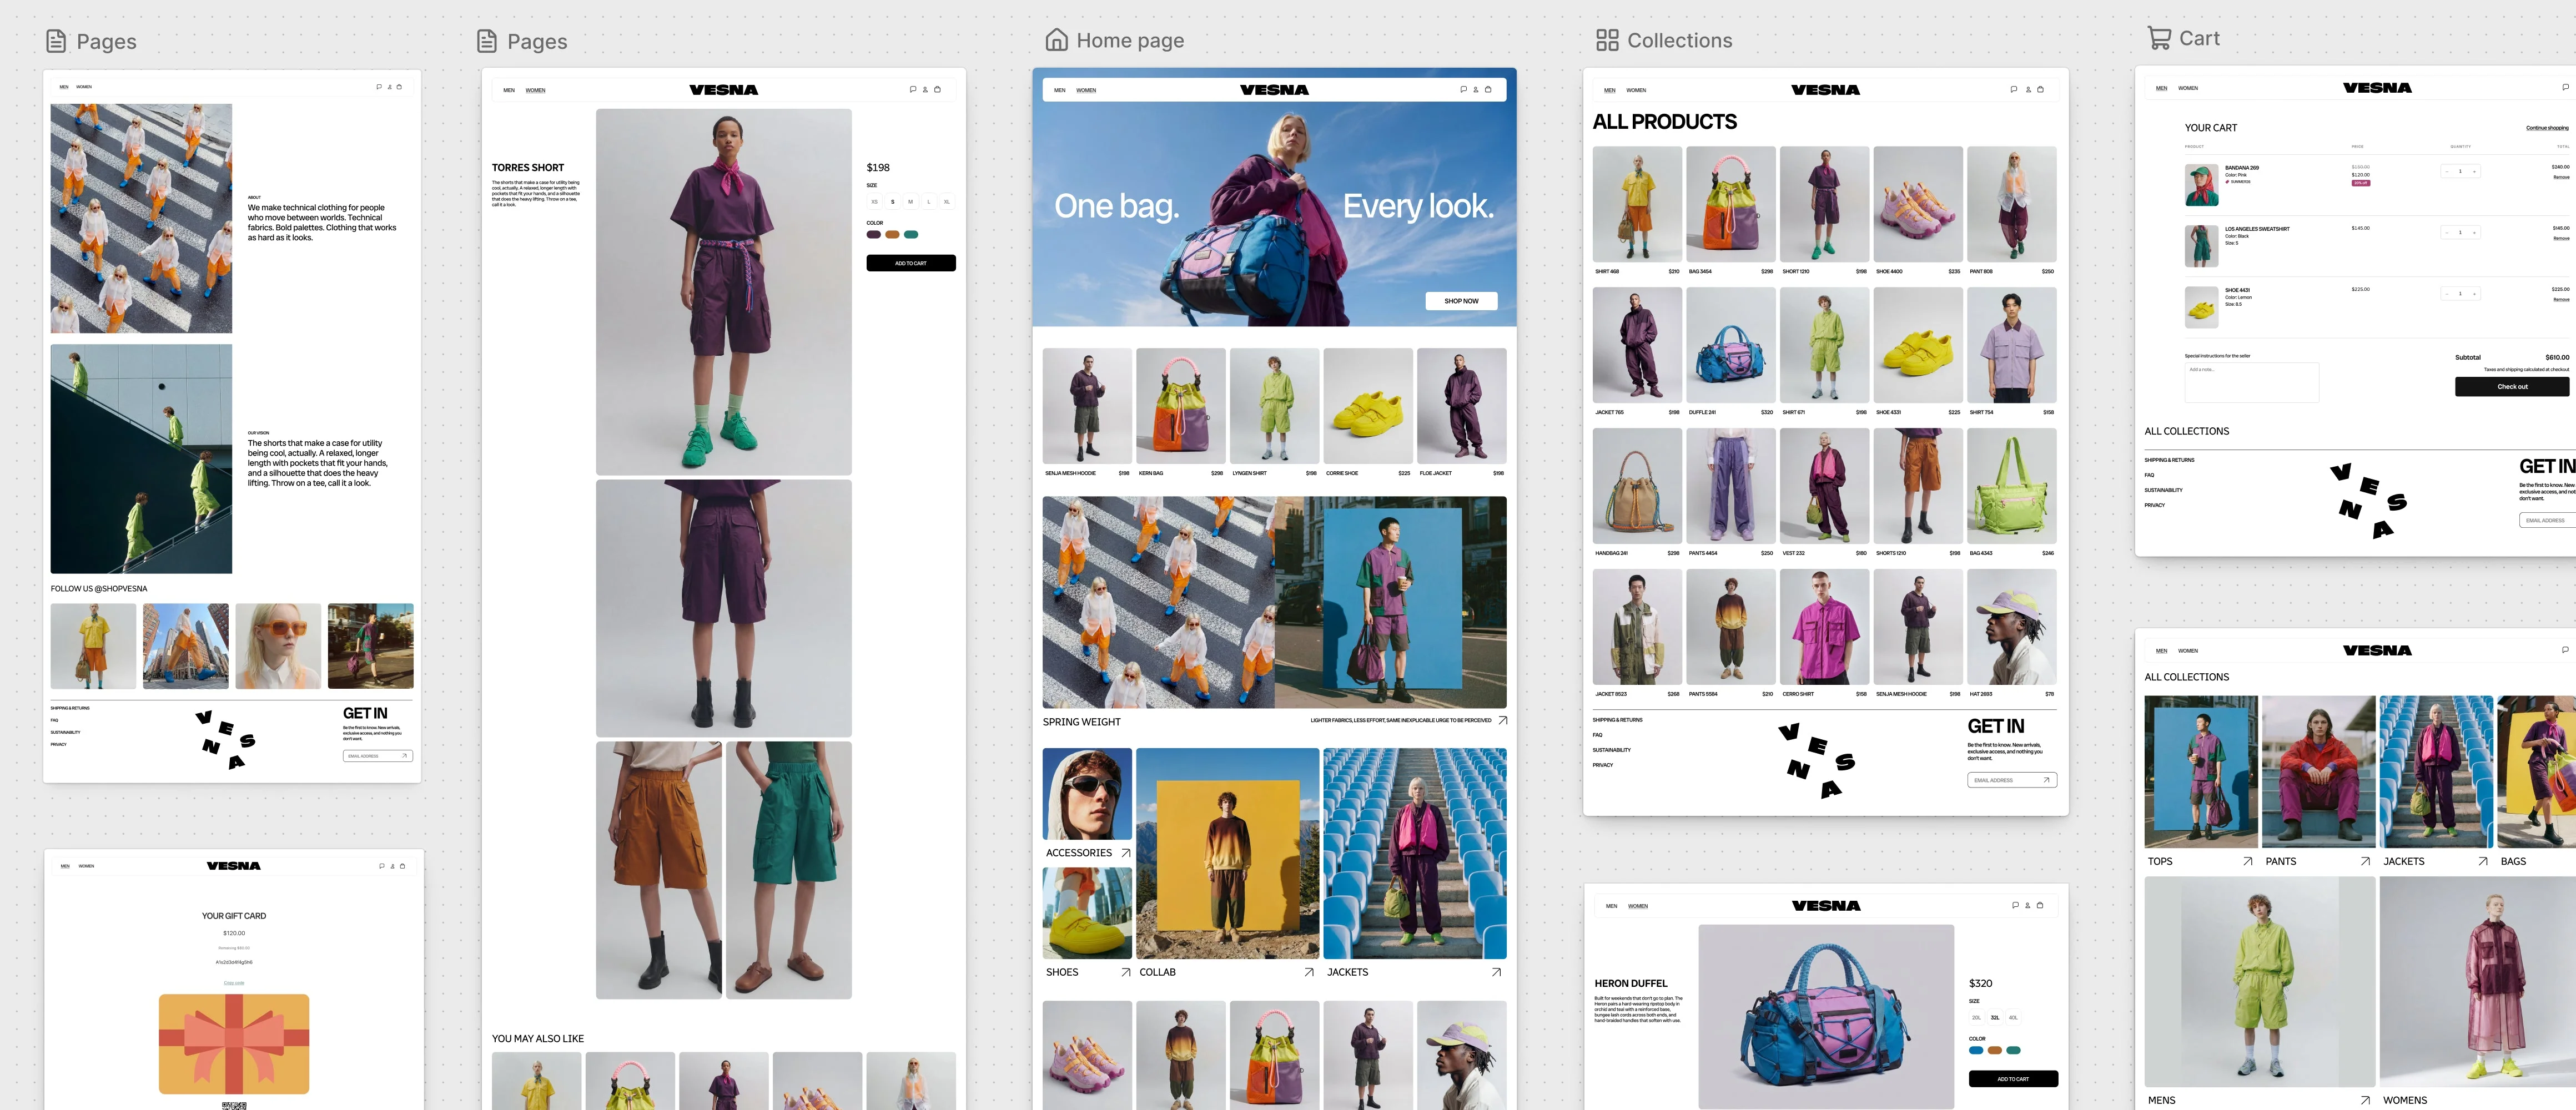Select 20L size on Heron Duffel
Screen dimensions: 2576x1110
(1976, 1017)
